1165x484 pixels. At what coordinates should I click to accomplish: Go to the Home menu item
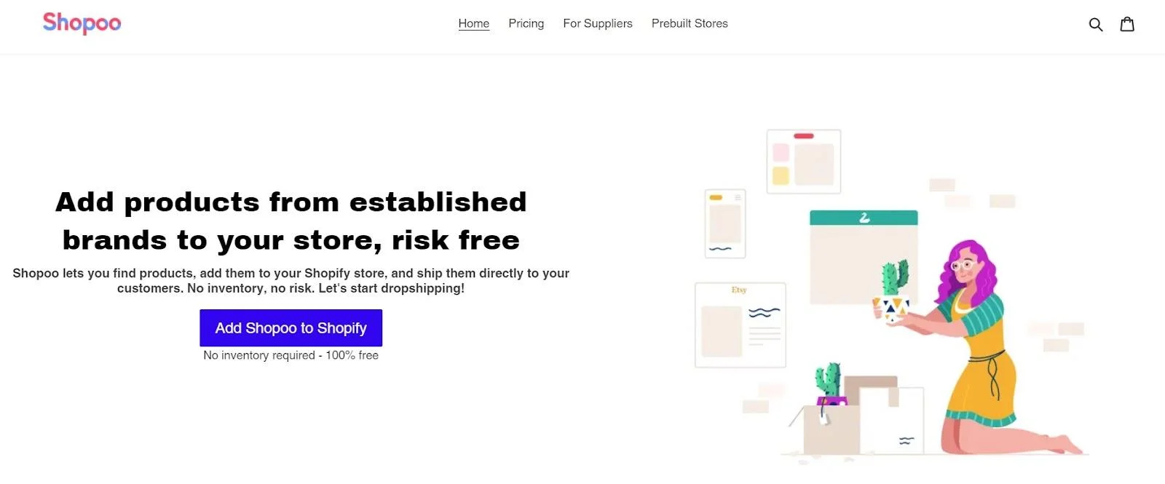click(x=473, y=23)
